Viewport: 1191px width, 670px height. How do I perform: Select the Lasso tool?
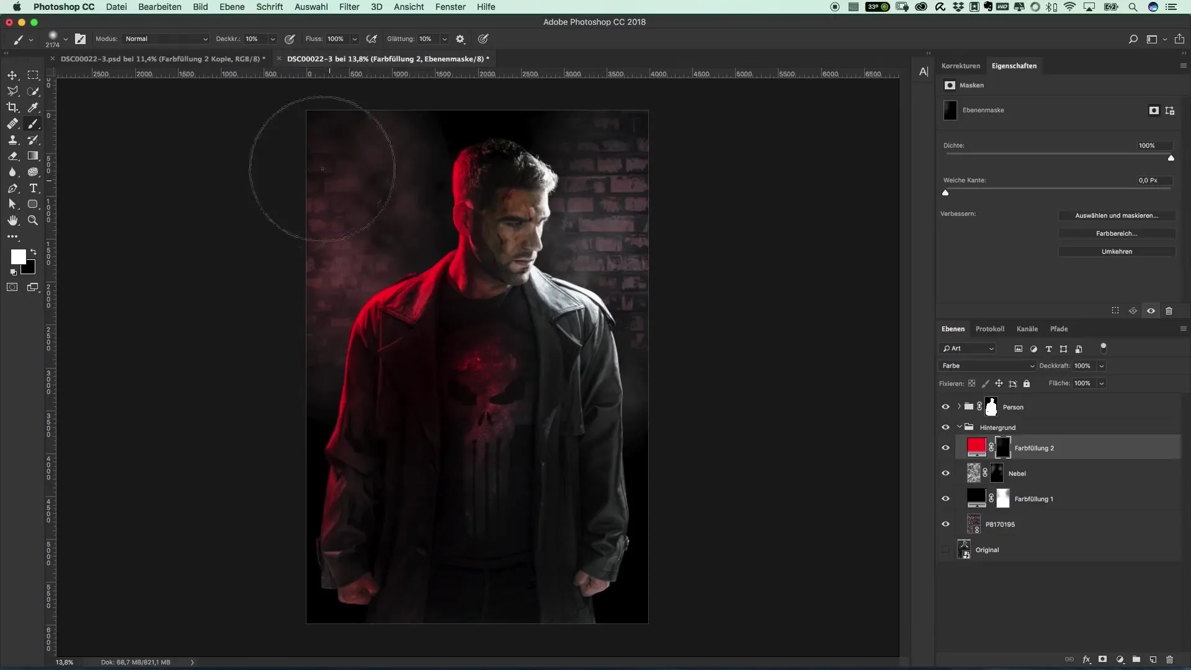12,91
